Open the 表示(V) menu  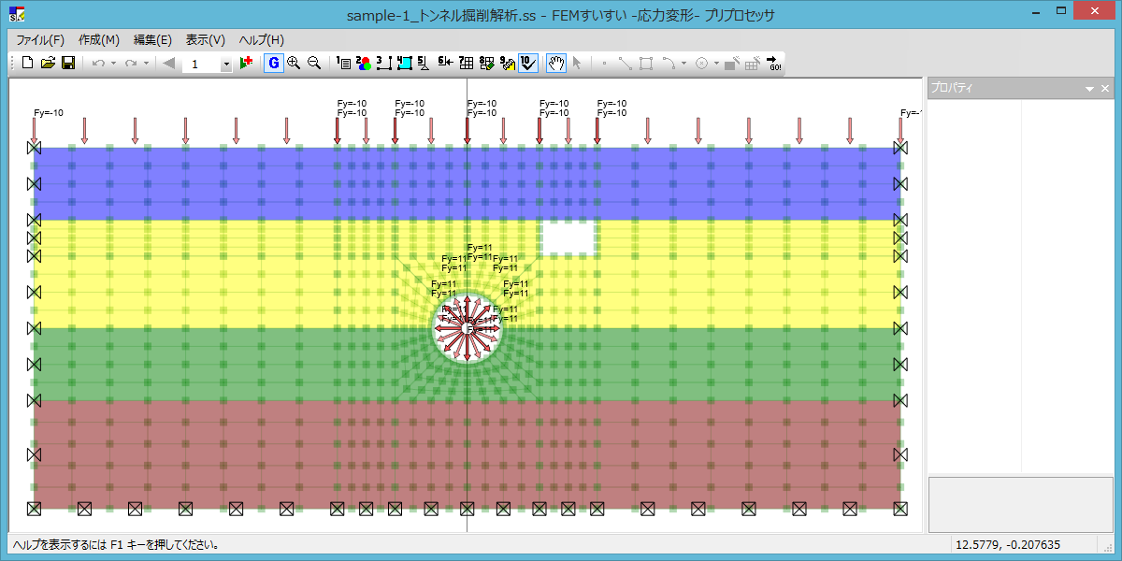205,40
